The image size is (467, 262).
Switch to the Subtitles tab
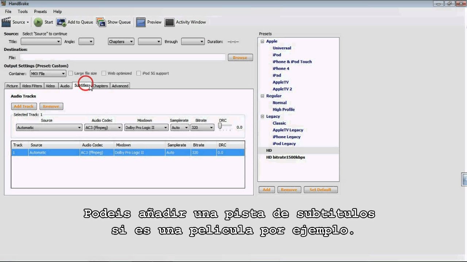click(81, 86)
